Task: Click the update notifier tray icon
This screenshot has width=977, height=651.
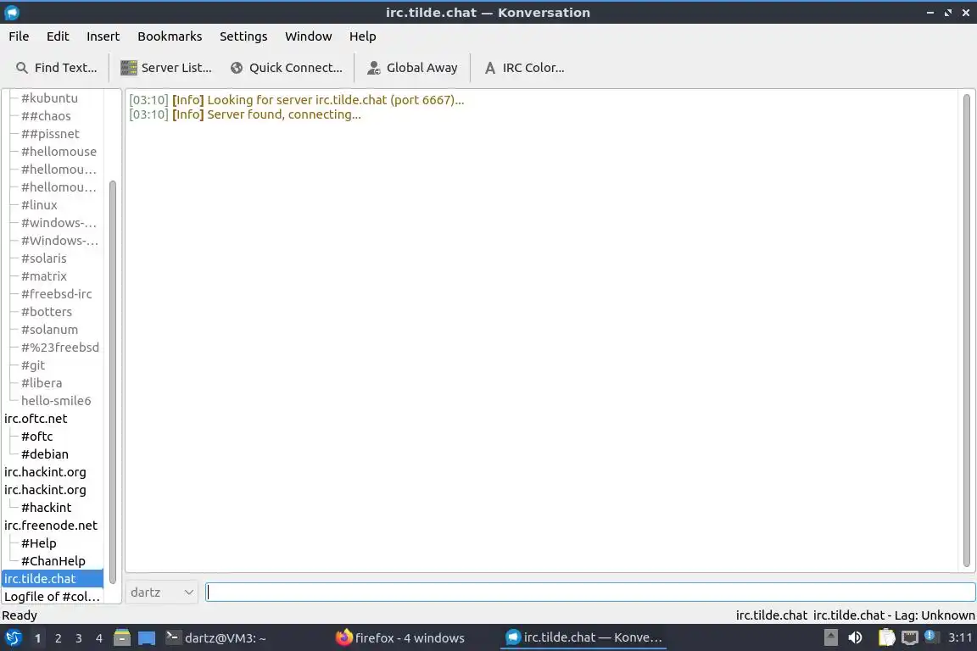Action: click(930, 636)
